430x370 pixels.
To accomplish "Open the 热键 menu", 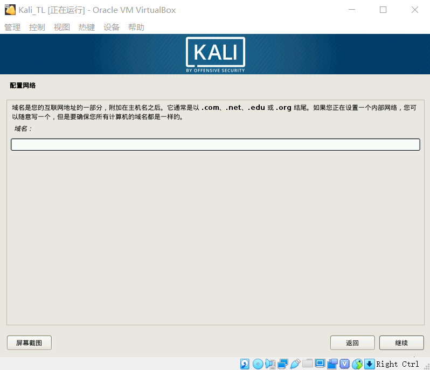I will point(87,27).
